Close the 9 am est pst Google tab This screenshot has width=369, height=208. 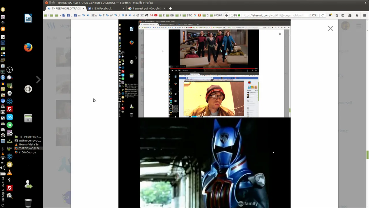164,8
